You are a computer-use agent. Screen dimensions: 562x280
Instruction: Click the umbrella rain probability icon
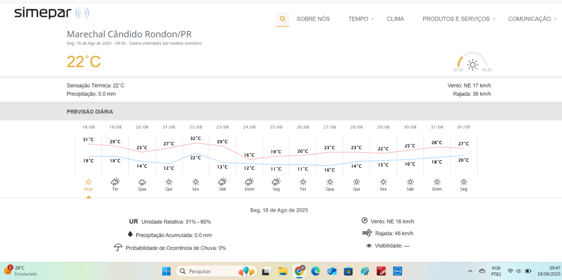(x=118, y=247)
